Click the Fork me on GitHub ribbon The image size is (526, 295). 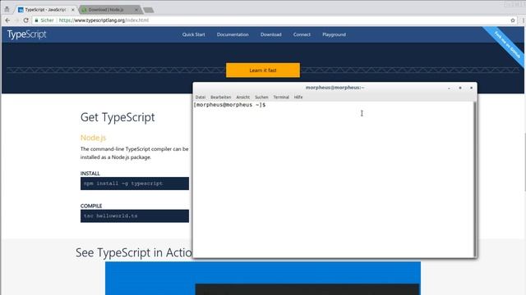point(506,45)
